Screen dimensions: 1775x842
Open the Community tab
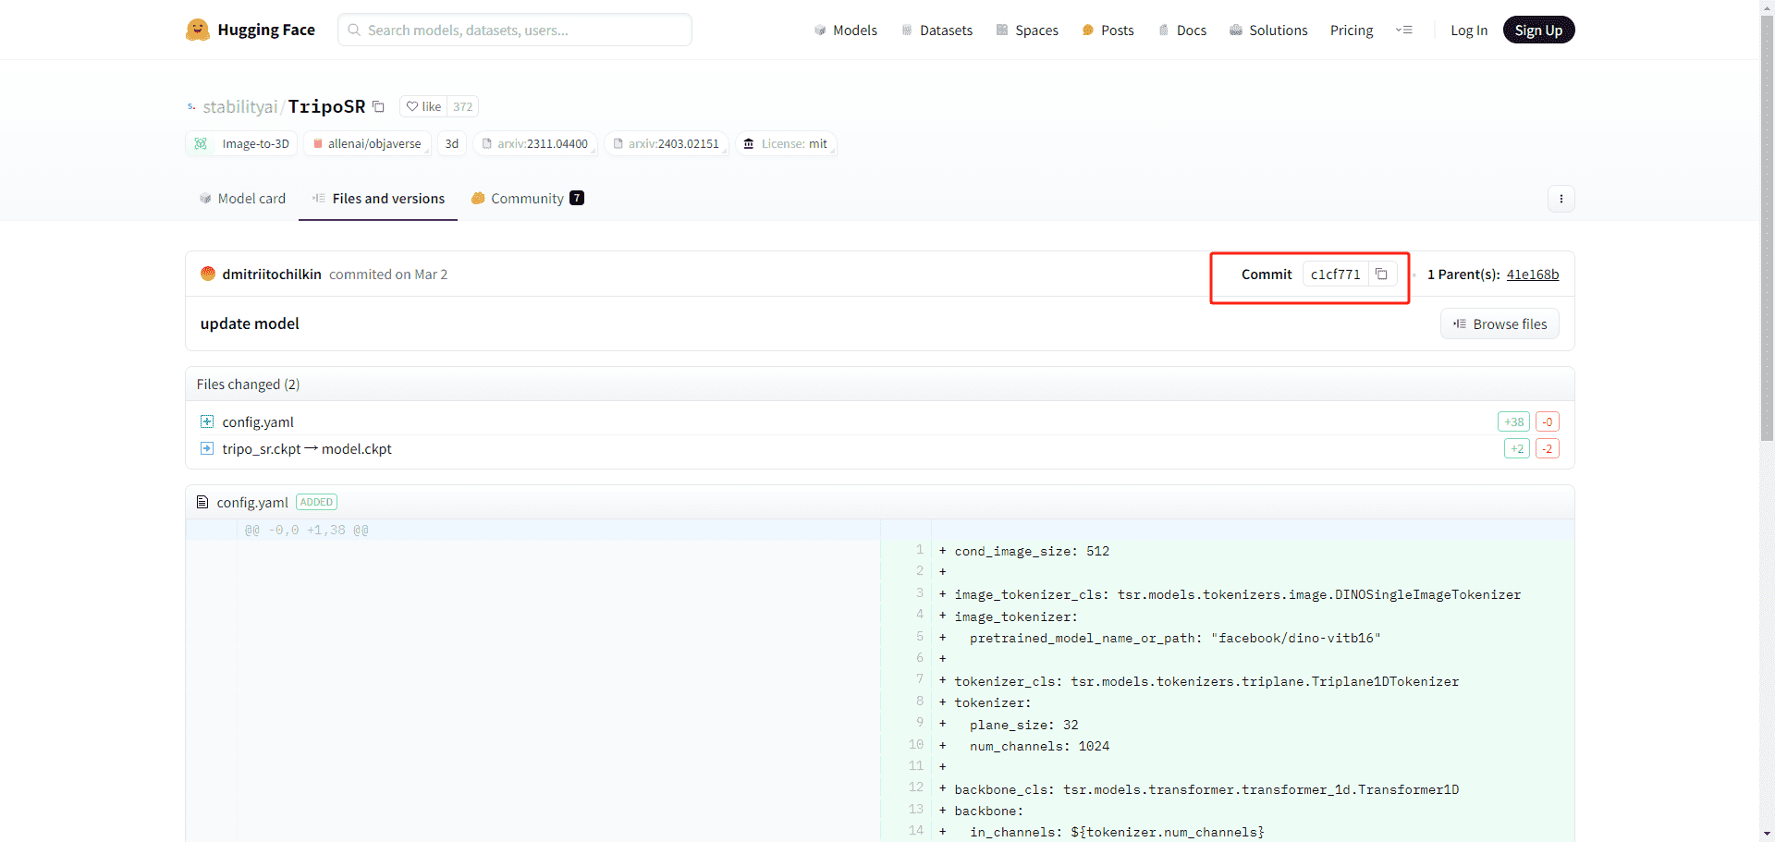(527, 199)
